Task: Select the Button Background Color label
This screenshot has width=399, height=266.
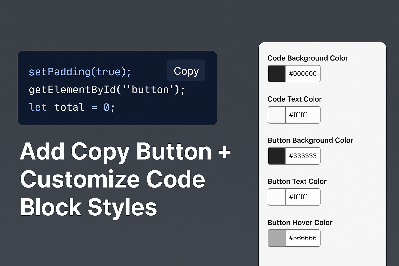Action: [x=310, y=140]
